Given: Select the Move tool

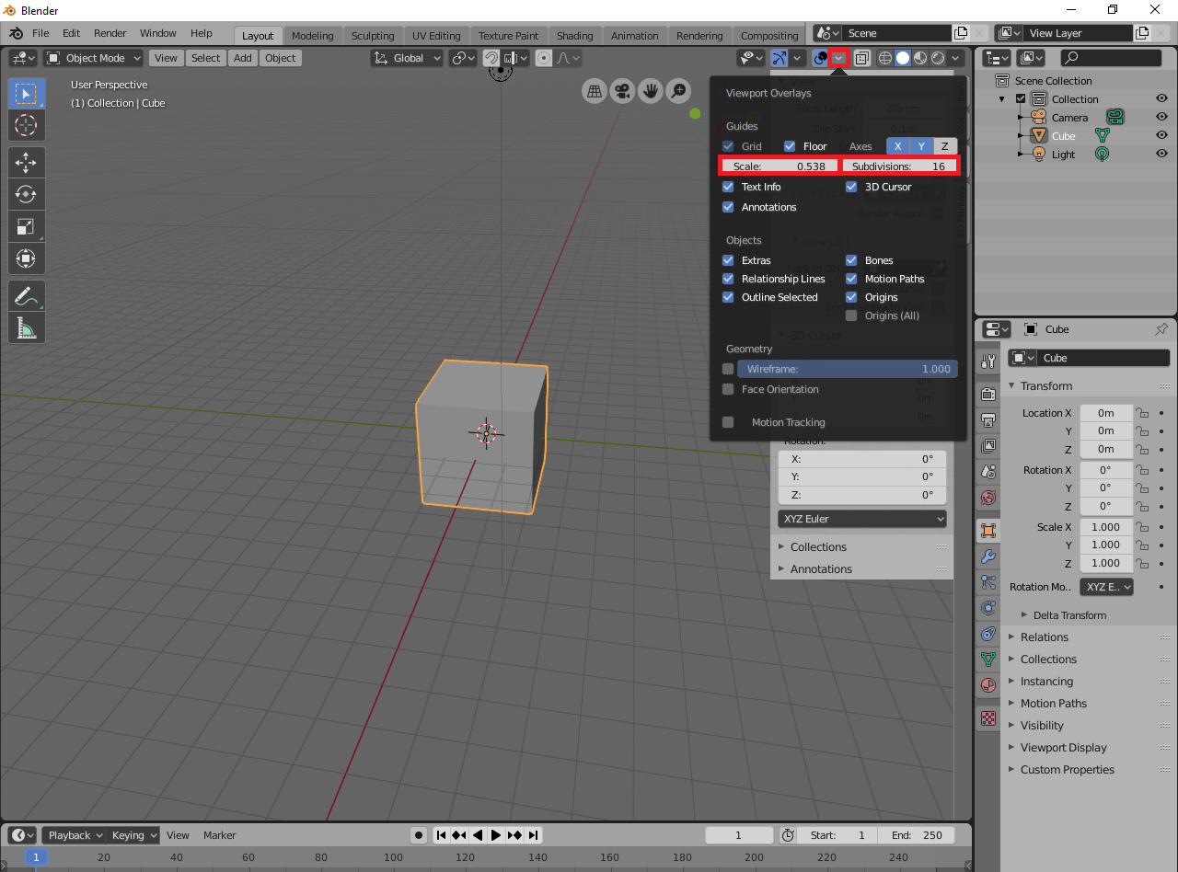Looking at the screenshot, I should [27, 163].
